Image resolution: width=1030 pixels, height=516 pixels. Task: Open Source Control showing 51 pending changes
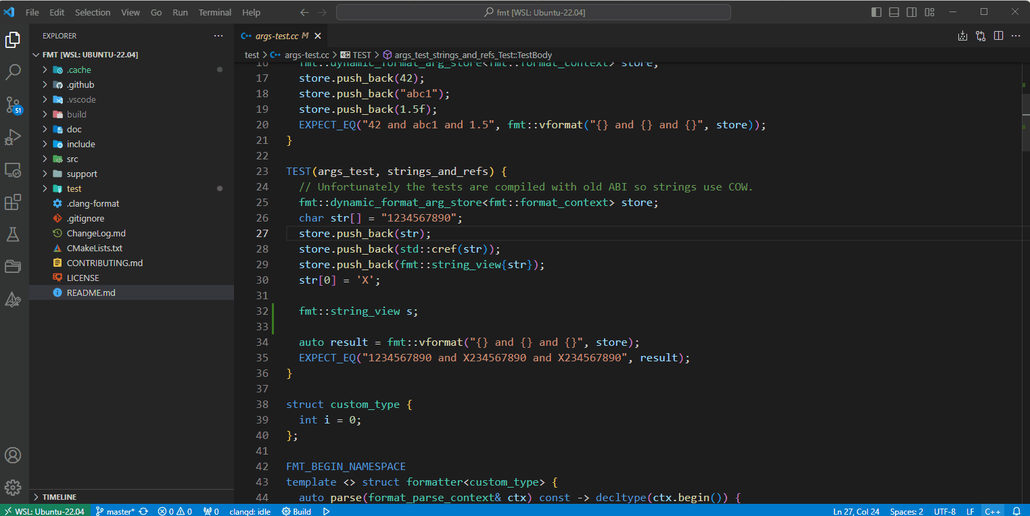pyautogui.click(x=13, y=105)
